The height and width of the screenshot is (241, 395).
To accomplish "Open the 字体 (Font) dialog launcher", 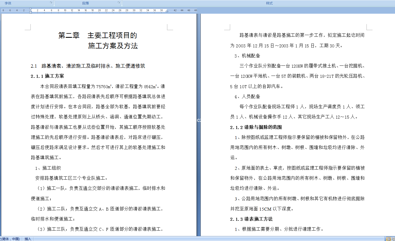I will coord(51,3).
